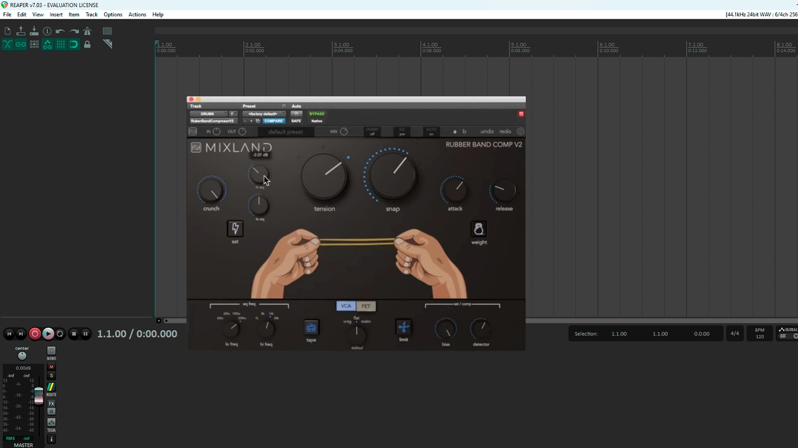This screenshot has width=798, height=448.
Task: Open the Edit menu
Action: point(22,15)
